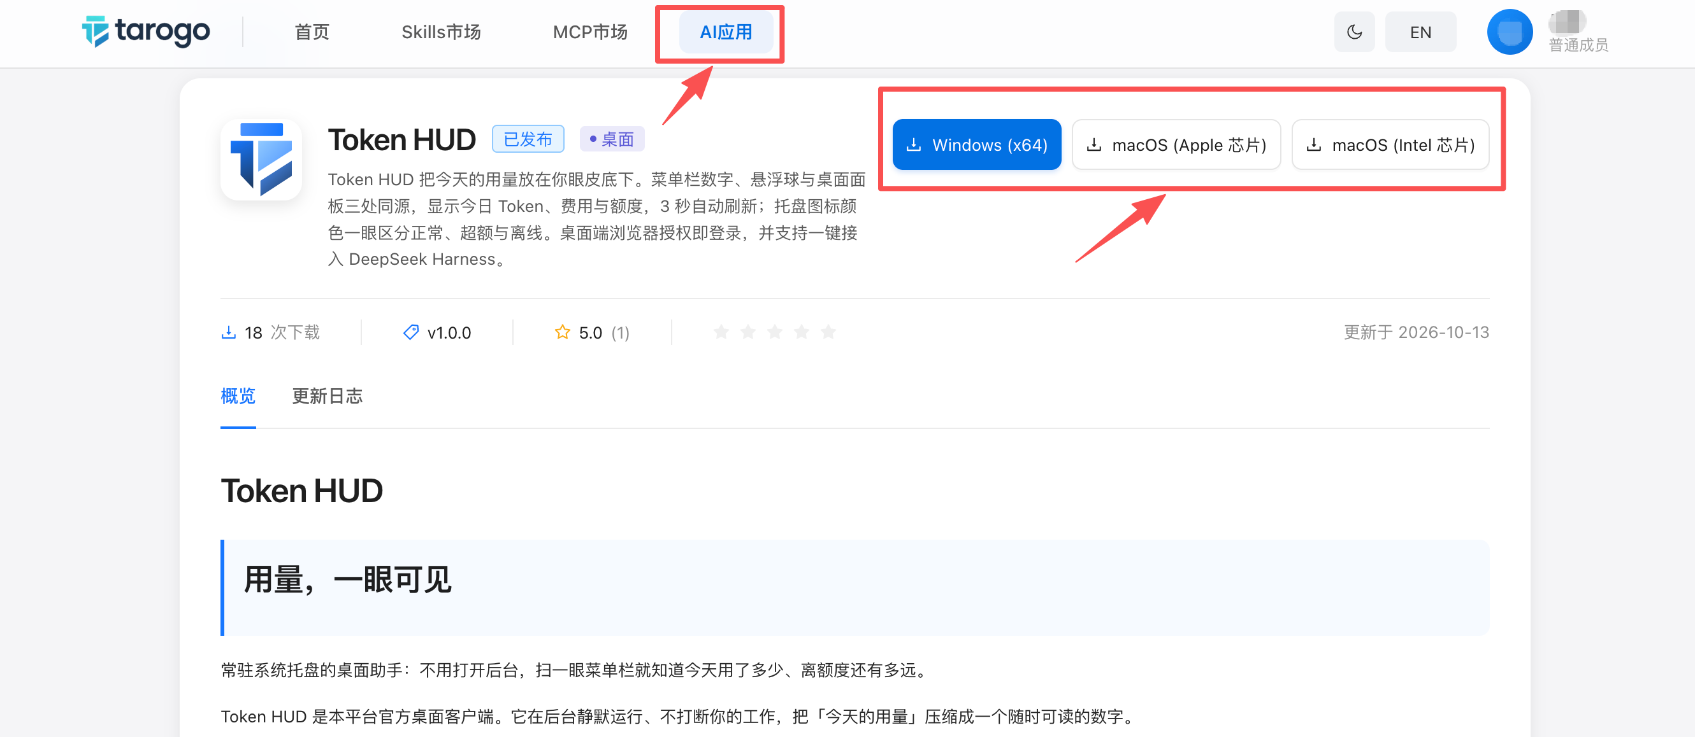1695x737 pixels.
Task: Click the 桌面 category tag
Action: click(x=611, y=139)
